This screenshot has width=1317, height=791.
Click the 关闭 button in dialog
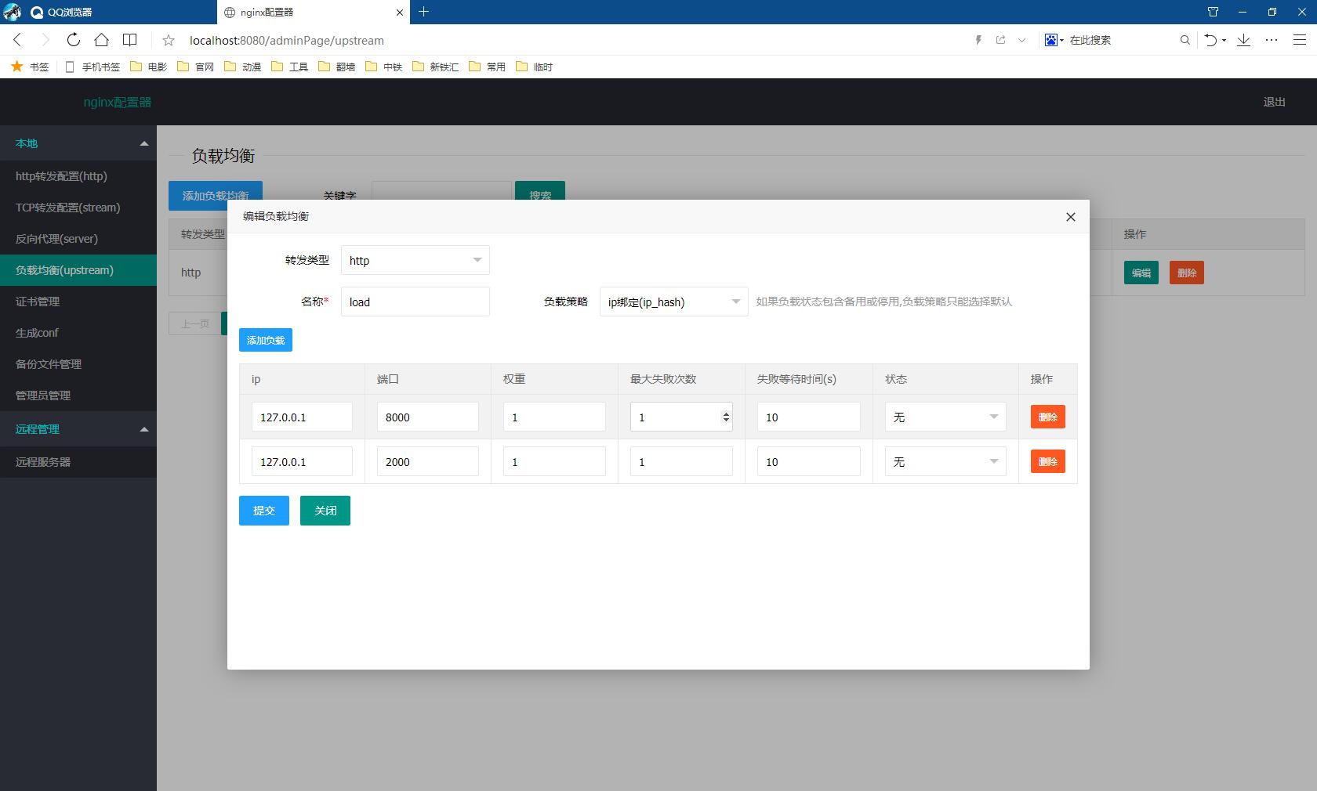point(325,511)
